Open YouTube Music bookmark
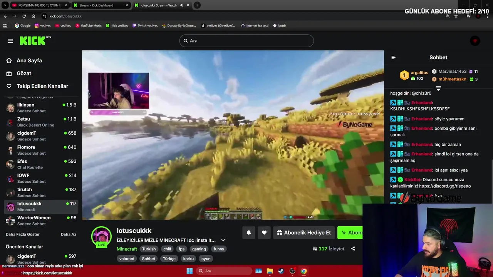Image resolution: width=493 pixels, height=277 pixels. [89, 25]
